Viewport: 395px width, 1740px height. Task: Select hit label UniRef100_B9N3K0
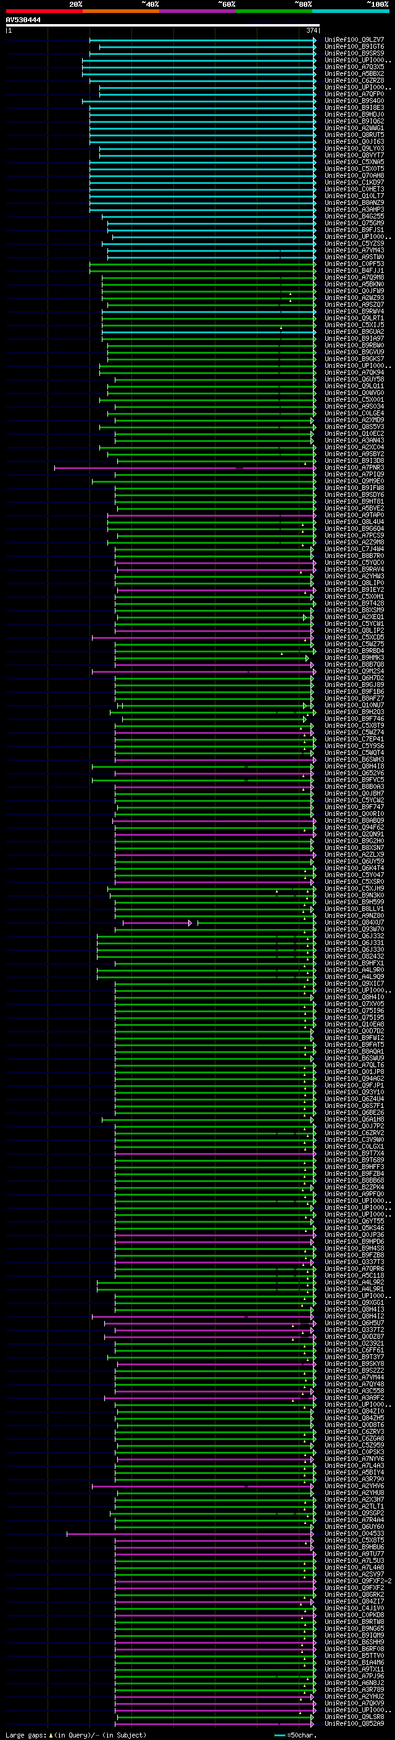(x=354, y=896)
